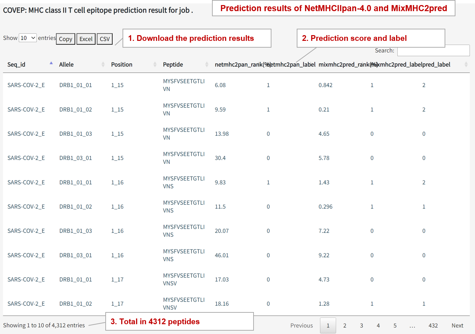
Task: Select page 5 in pagination
Action: (x=395, y=326)
